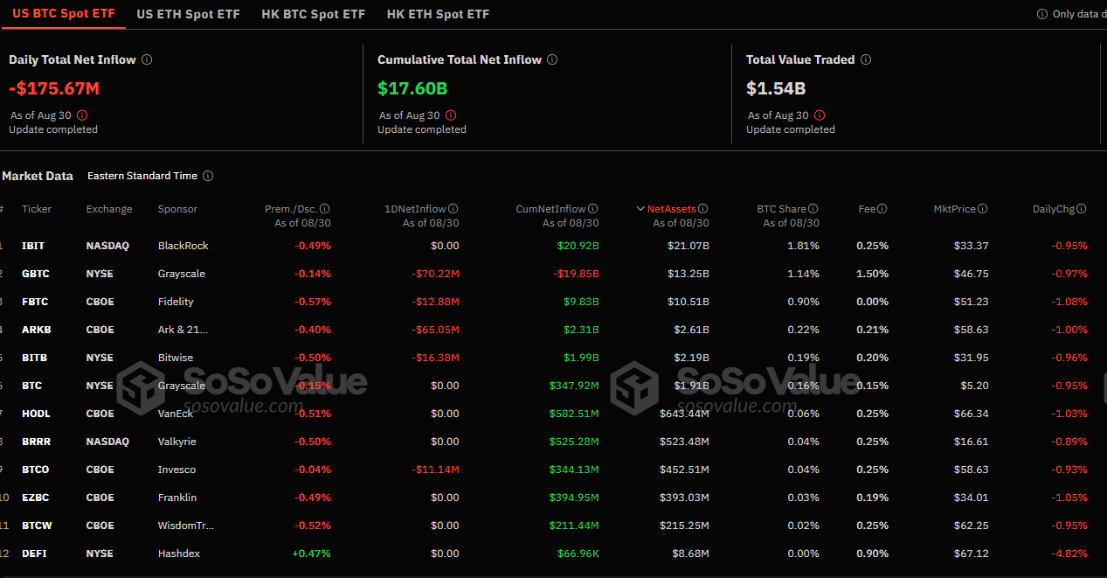Click the red info icon by 'As of Aug 30'
This screenshot has height=578, width=1107.
tap(81, 115)
